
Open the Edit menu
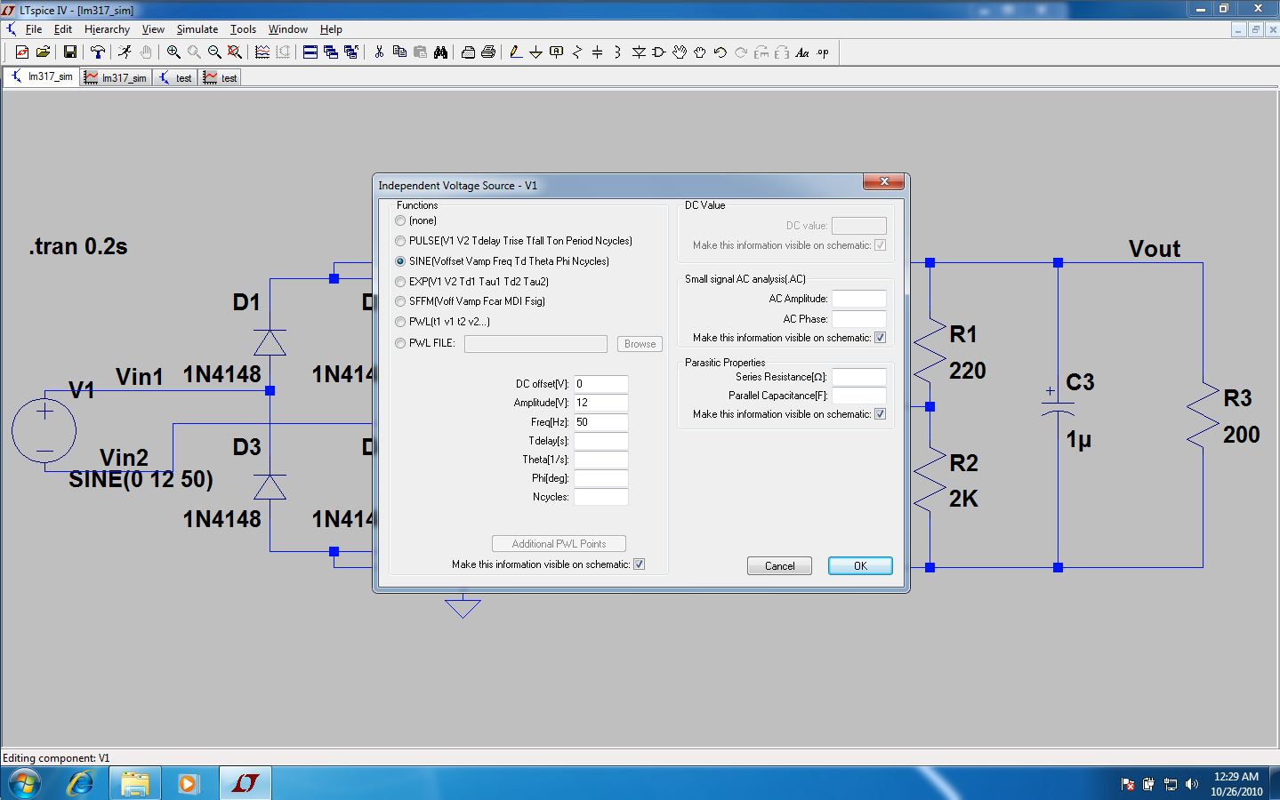(62, 29)
